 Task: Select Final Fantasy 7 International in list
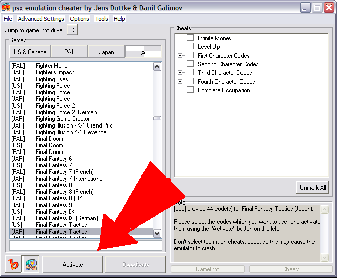pos(69,179)
